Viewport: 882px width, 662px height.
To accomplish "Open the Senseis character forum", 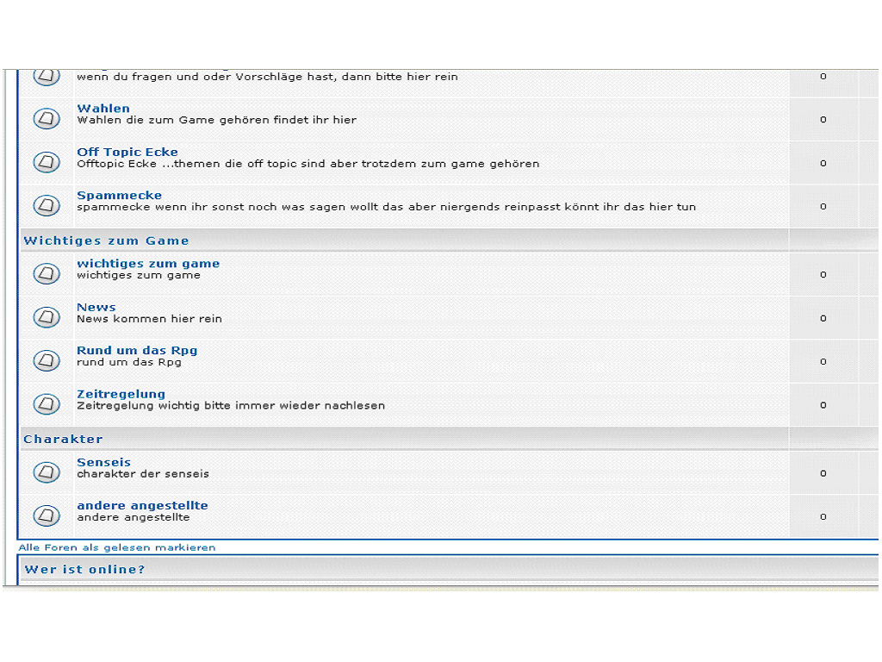I will point(103,462).
